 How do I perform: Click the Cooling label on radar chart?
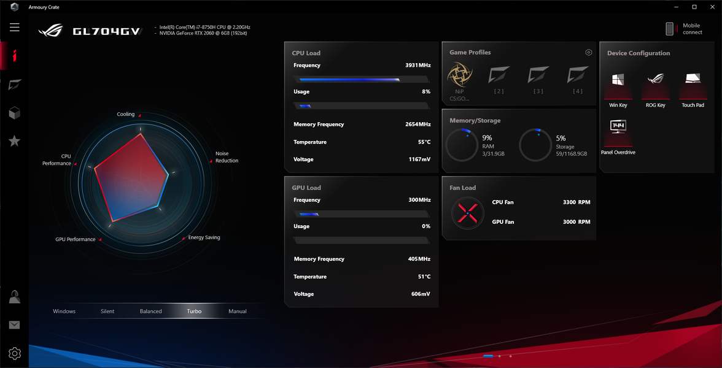(126, 114)
